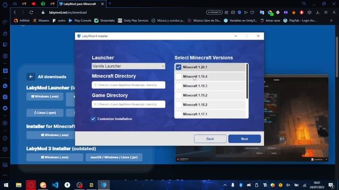Screen dimensions: 339x190
Task: Download LabyMod 3 Installer Windows (.exe)
Action: pyautogui.click(x=55, y=157)
